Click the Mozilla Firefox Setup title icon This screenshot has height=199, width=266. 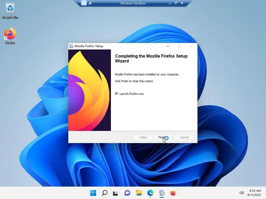(x=71, y=46)
